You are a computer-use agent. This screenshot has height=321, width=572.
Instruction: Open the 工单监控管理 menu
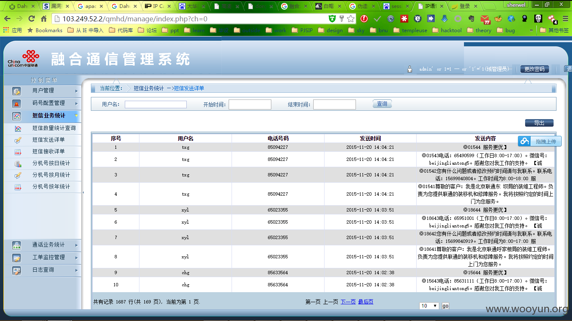pyautogui.click(x=49, y=257)
